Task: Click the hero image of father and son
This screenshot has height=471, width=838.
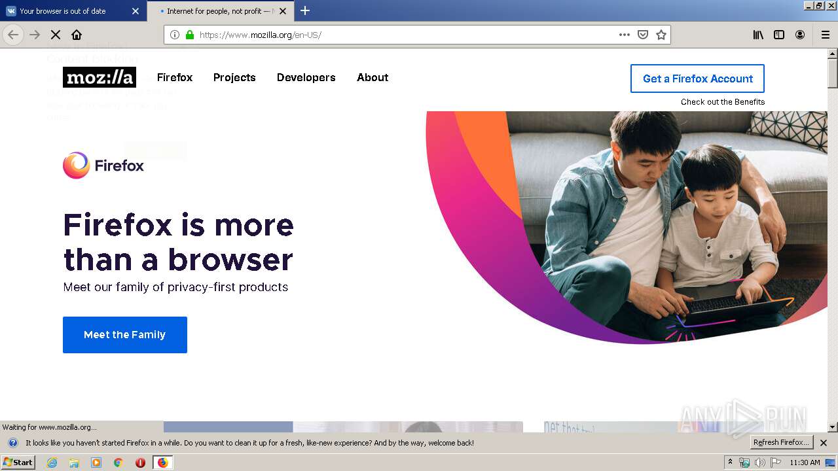Action: click(627, 227)
